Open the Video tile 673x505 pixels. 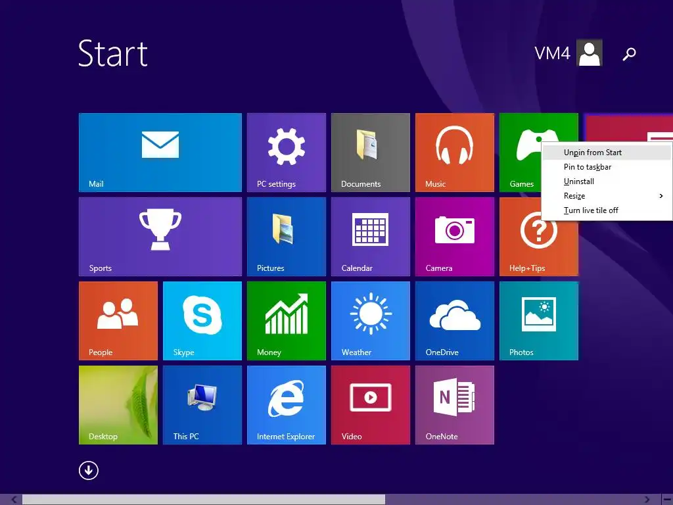click(371, 405)
